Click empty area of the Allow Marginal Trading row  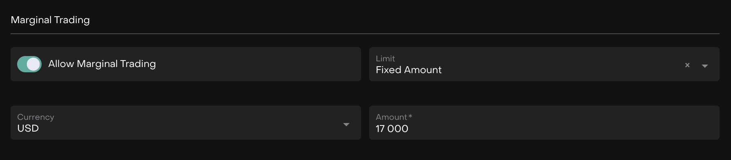pos(257,64)
